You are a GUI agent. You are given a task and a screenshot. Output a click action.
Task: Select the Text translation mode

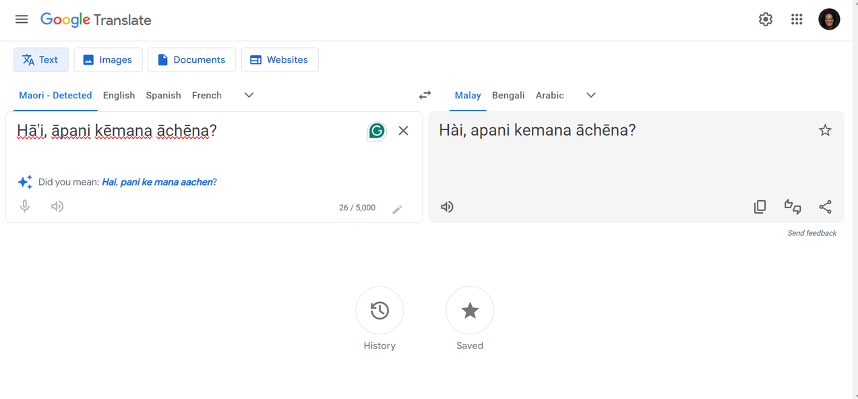tap(41, 60)
